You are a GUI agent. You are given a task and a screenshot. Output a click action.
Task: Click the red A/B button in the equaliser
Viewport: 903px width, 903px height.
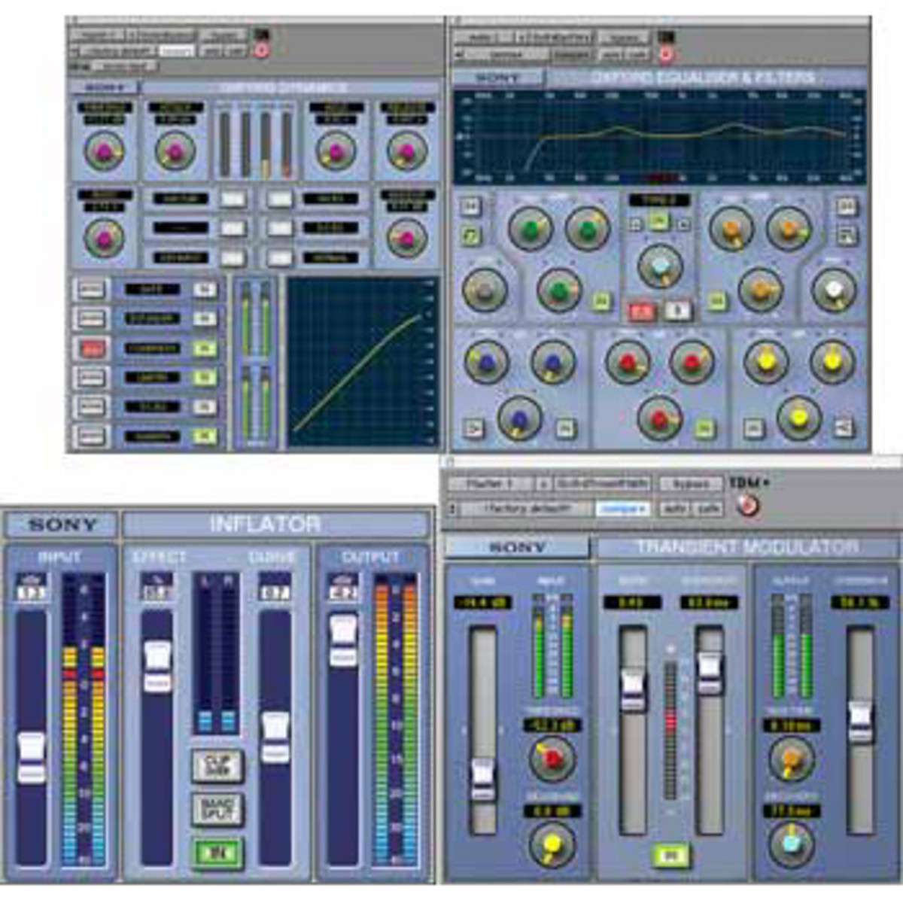pos(642,312)
